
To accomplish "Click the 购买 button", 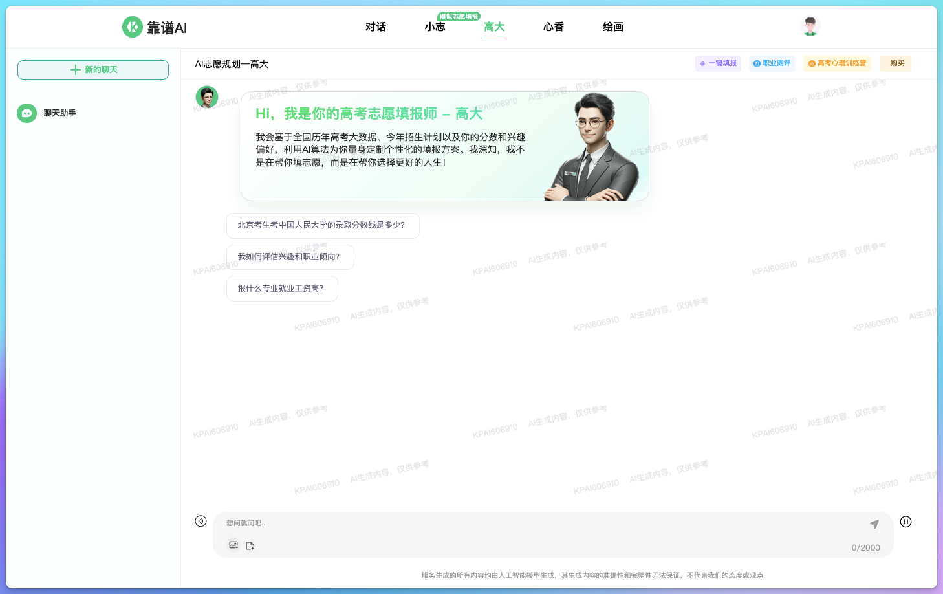I will click(x=895, y=63).
